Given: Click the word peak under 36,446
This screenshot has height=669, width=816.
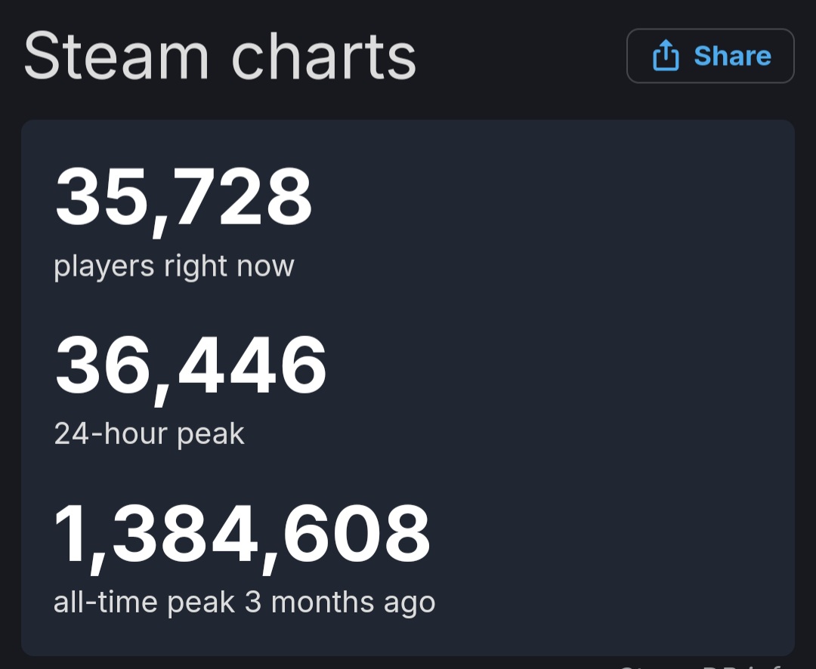Looking at the screenshot, I should point(210,435).
